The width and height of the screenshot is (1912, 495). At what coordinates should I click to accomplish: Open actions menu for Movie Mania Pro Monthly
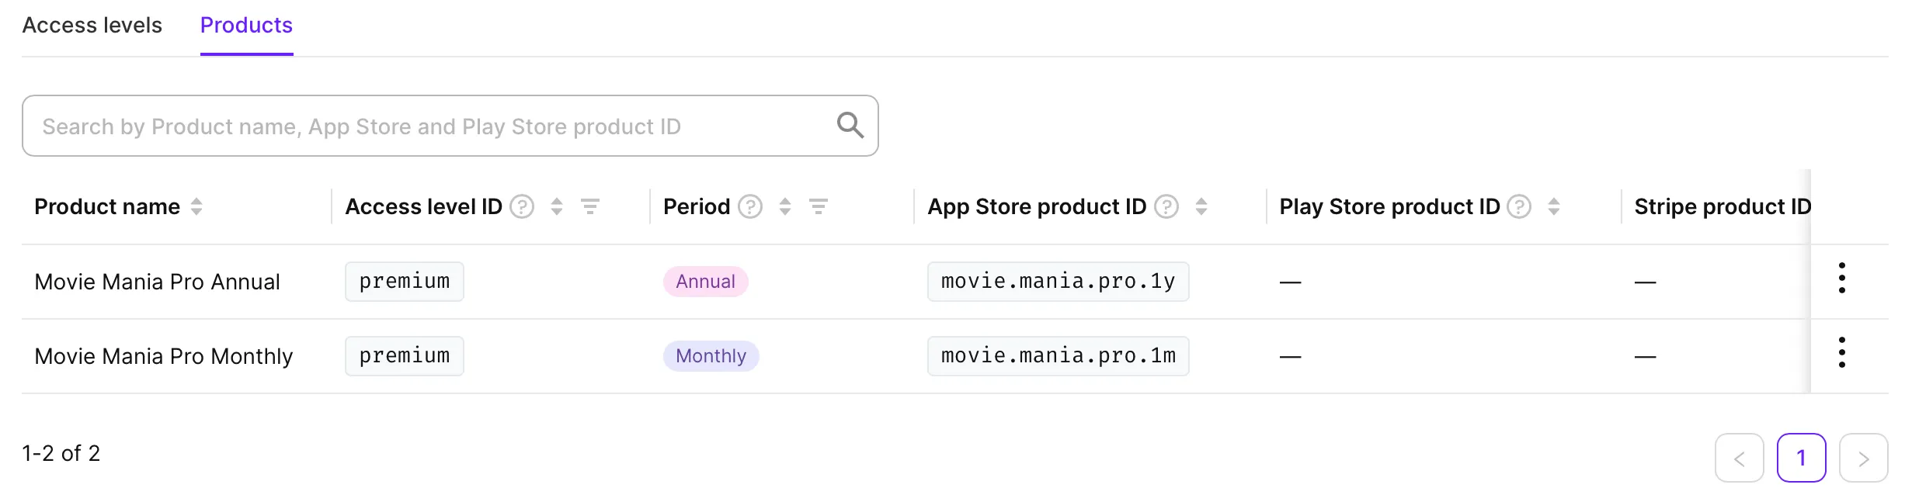click(1841, 352)
